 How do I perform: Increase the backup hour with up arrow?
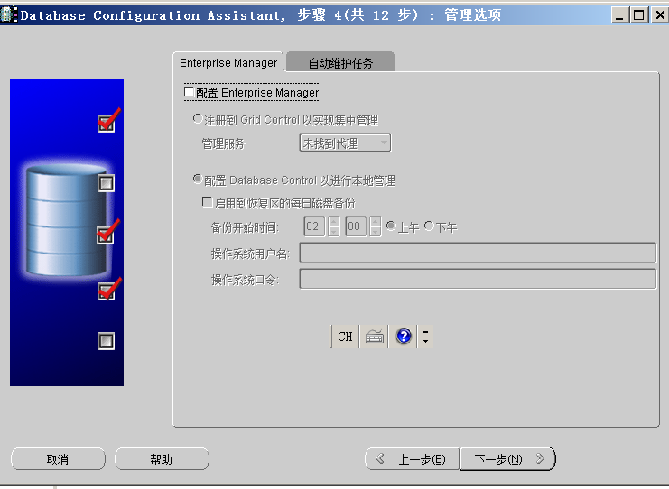coord(334,221)
